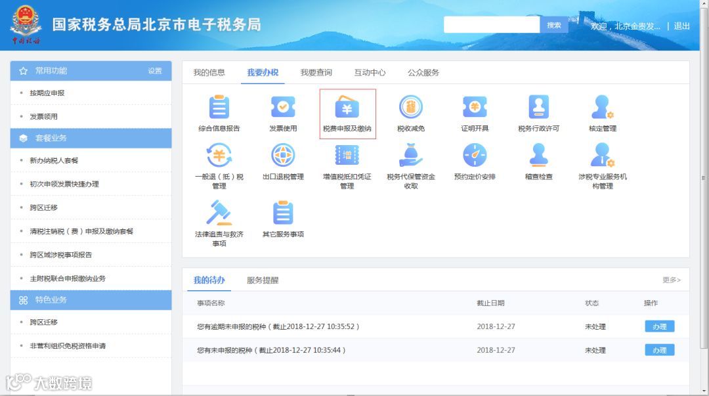Screen dimensions: 709x396
Task: Click 您有未申报的税种 item text
Action: tap(271, 350)
